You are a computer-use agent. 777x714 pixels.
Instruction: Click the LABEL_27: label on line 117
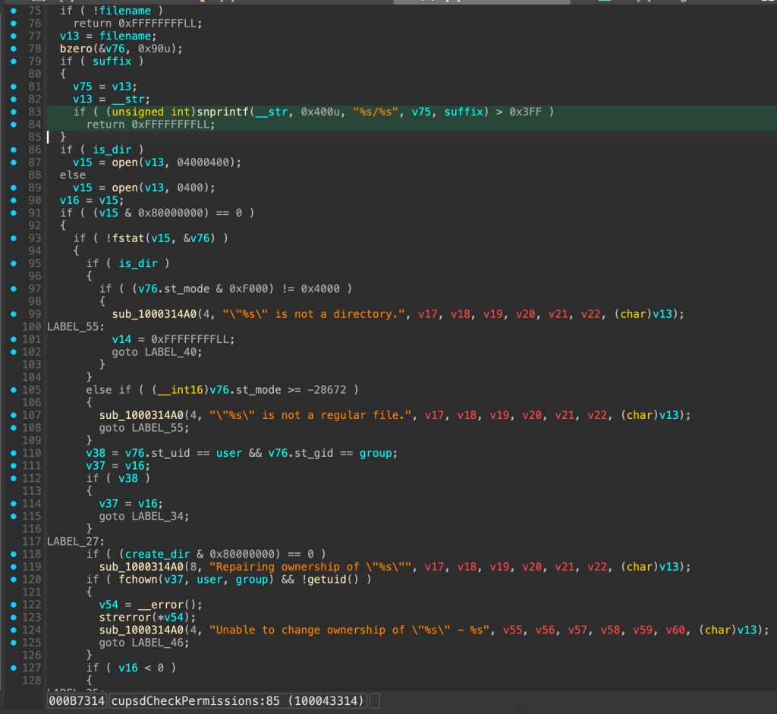click(76, 542)
